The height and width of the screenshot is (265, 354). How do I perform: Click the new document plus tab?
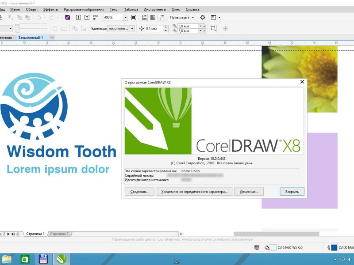[52, 38]
